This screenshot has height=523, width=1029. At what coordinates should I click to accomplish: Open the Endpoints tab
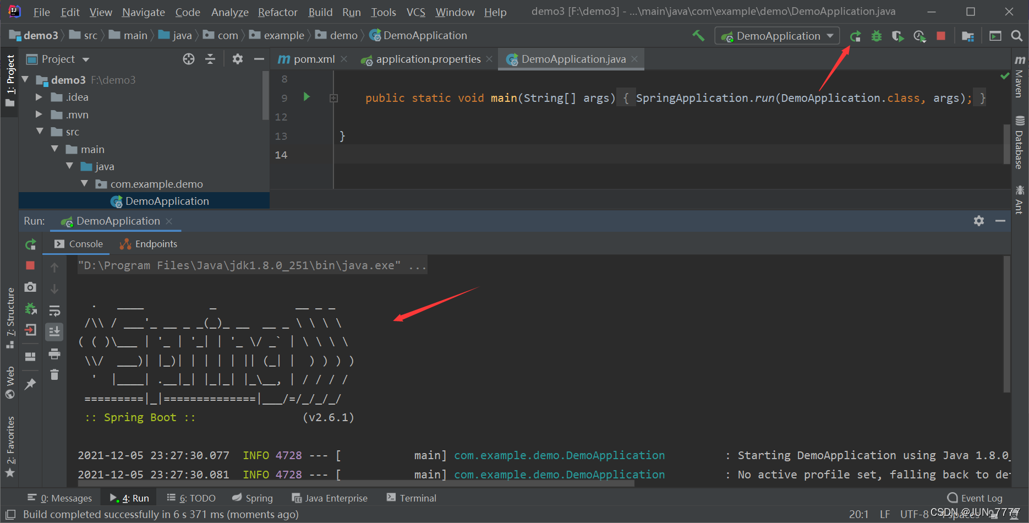click(149, 244)
